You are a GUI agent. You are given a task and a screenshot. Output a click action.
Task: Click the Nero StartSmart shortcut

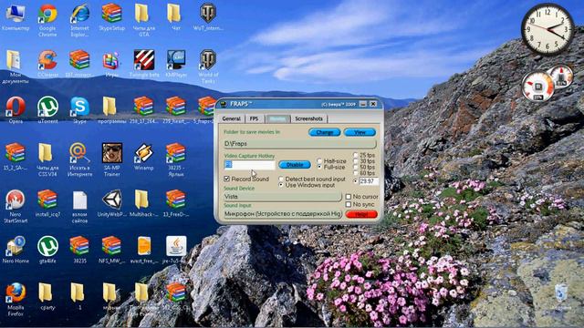(x=16, y=207)
